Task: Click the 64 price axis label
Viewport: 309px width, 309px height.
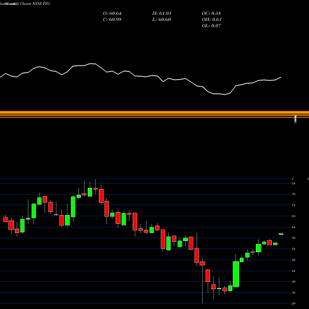Action: tap(294, 227)
